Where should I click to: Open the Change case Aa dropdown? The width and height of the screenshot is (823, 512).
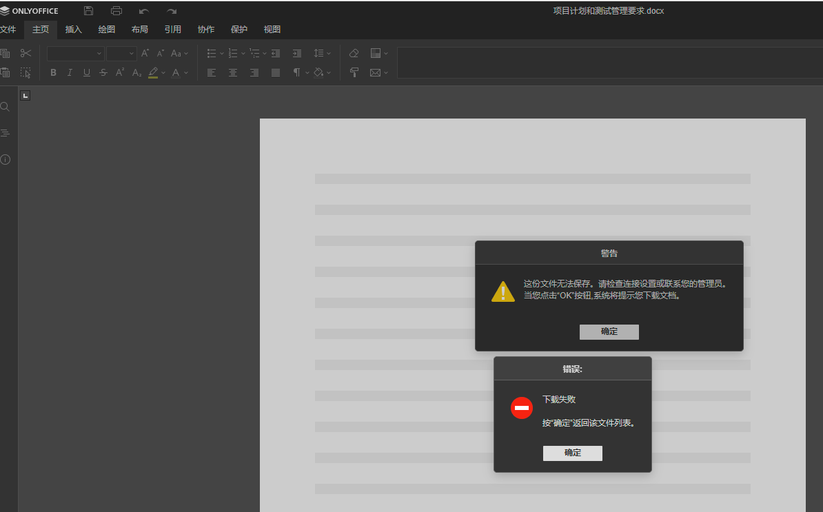click(179, 53)
